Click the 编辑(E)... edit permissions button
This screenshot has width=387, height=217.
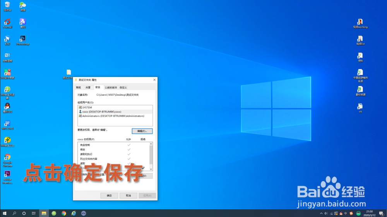coord(142,131)
